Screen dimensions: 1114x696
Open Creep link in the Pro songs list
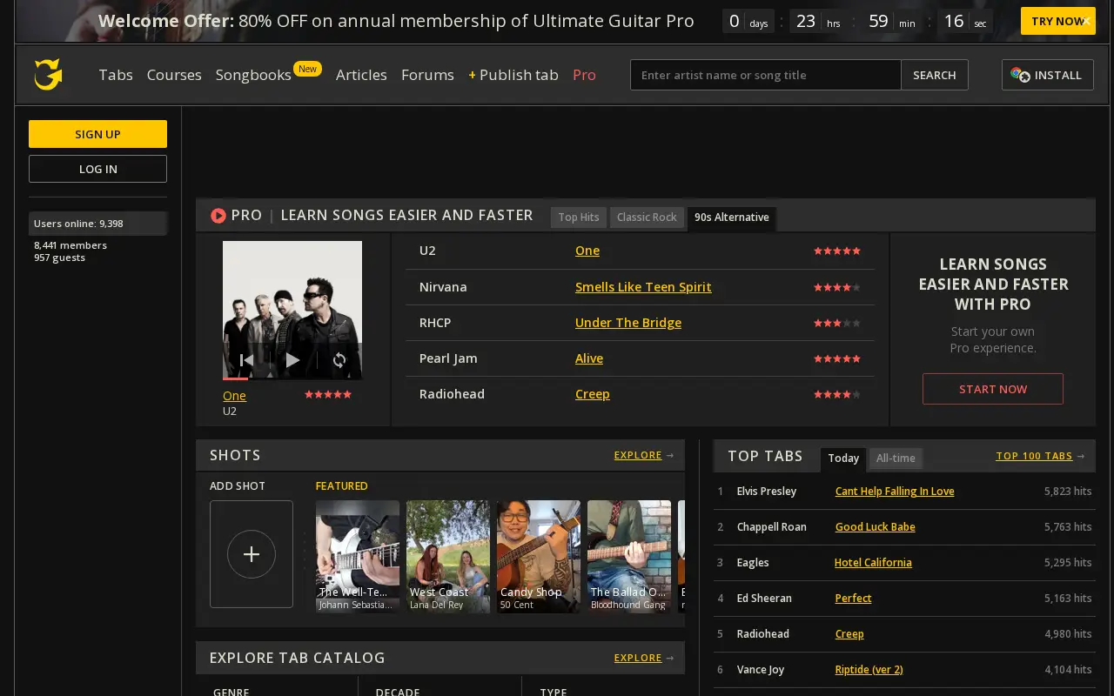click(x=593, y=394)
